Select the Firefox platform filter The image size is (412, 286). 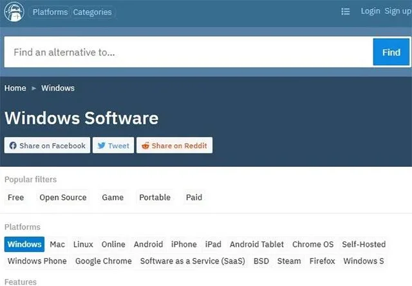322,261
